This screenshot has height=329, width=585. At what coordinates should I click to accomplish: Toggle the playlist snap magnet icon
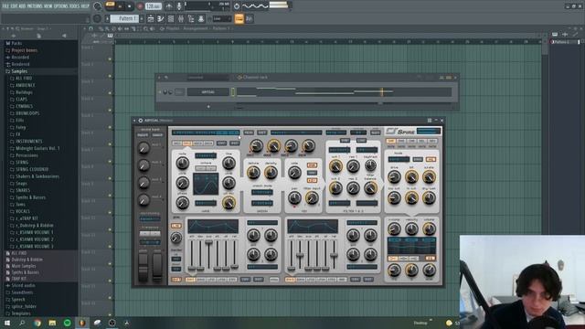[91, 28]
